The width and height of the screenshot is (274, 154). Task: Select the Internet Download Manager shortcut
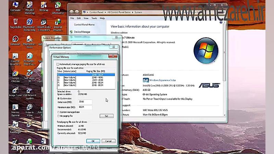tap(58, 25)
